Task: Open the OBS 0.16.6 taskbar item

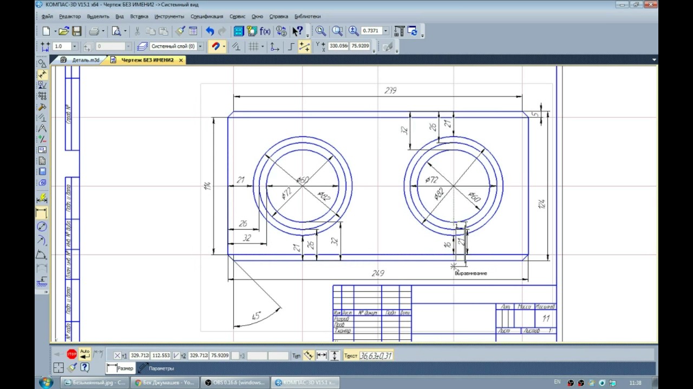Action: 235,383
